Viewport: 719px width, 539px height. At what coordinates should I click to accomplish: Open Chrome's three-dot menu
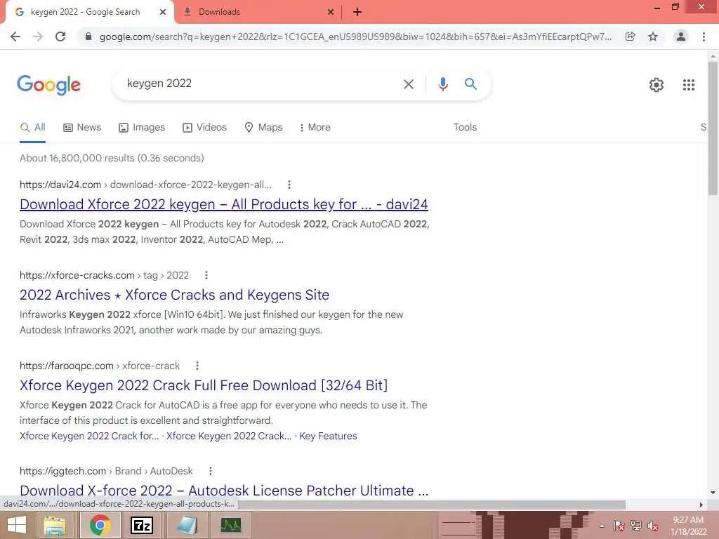coord(704,36)
